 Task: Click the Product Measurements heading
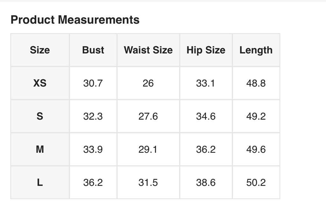[75, 20]
